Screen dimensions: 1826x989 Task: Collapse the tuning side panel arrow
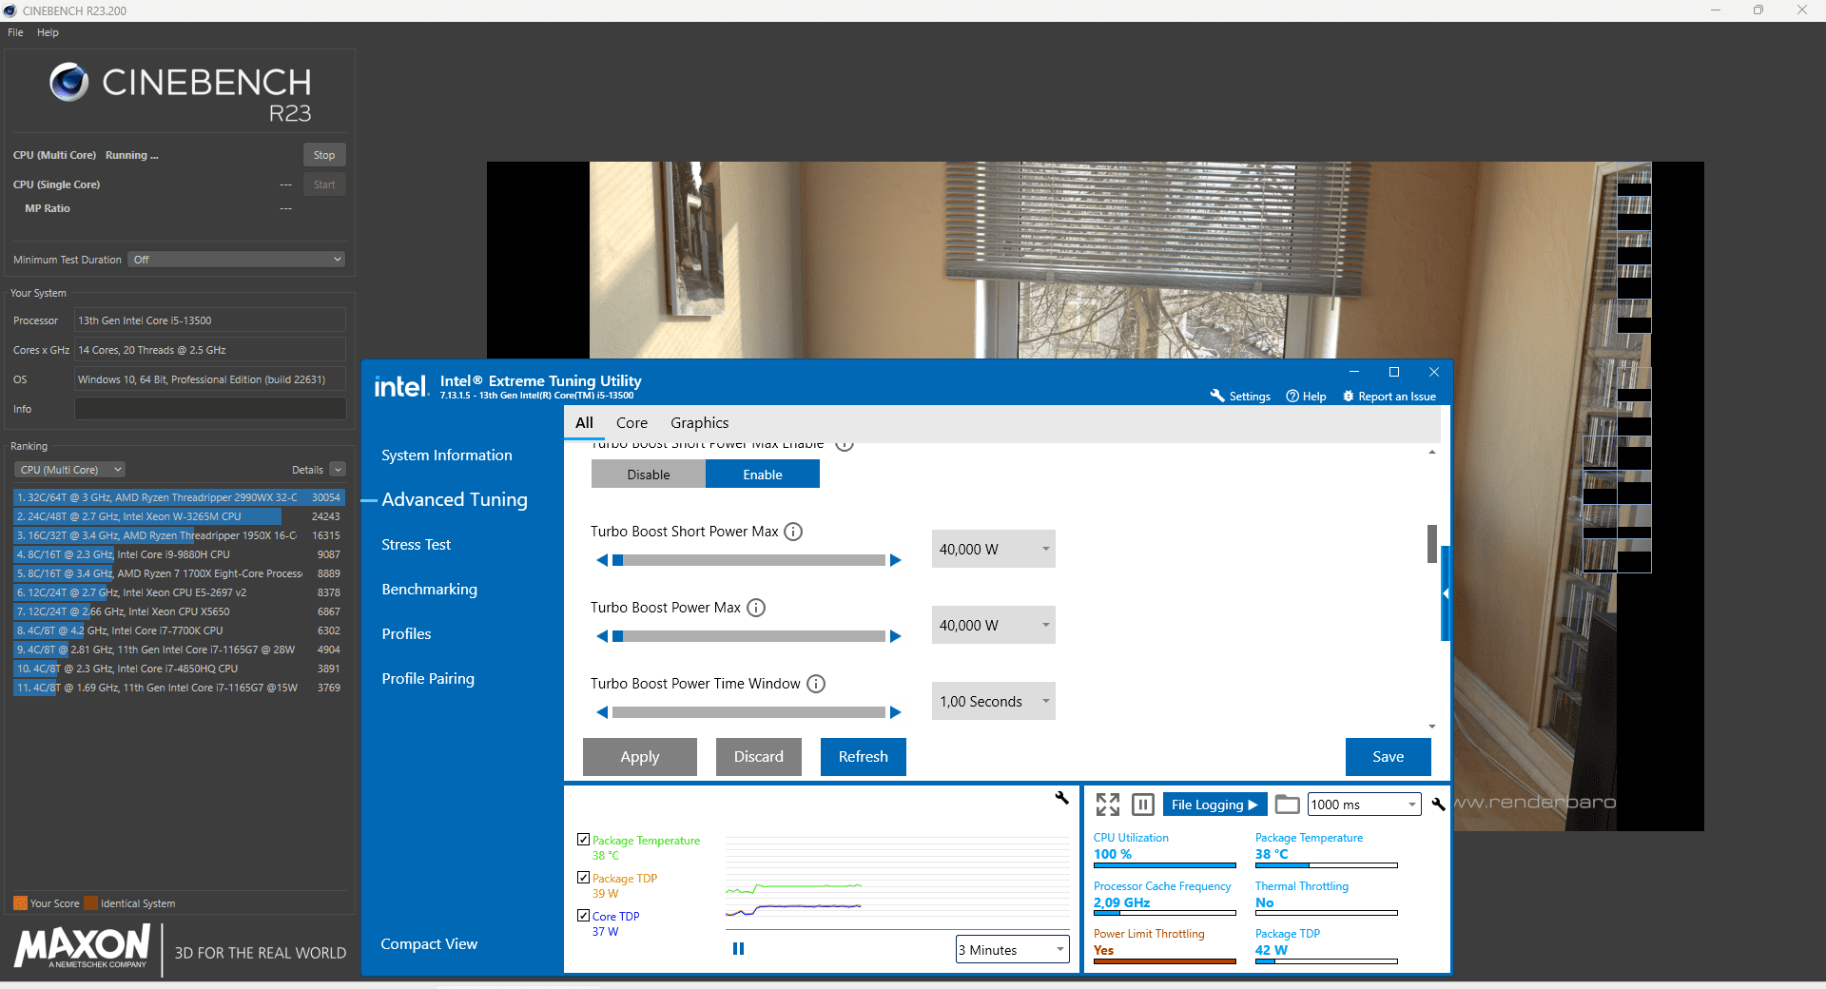pyautogui.click(x=1446, y=593)
